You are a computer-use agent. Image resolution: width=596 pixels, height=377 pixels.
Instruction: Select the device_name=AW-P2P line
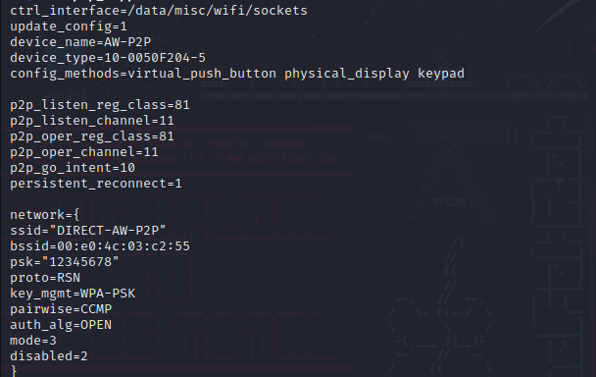pyautogui.click(x=80, y=42)
